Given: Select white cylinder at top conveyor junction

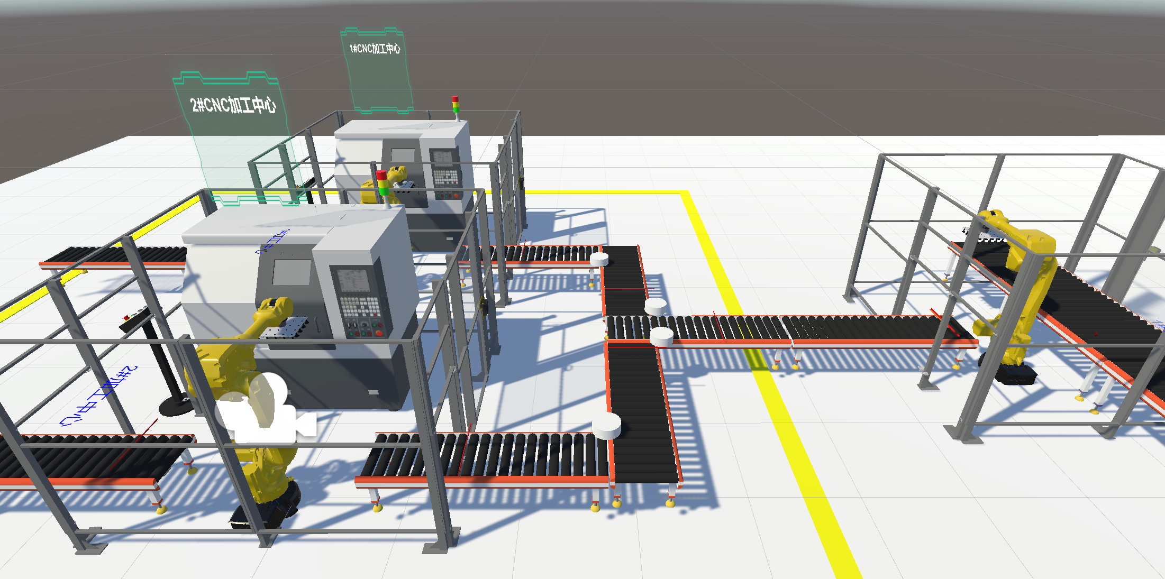Looking at the screenshot, I should click(599, 259).
